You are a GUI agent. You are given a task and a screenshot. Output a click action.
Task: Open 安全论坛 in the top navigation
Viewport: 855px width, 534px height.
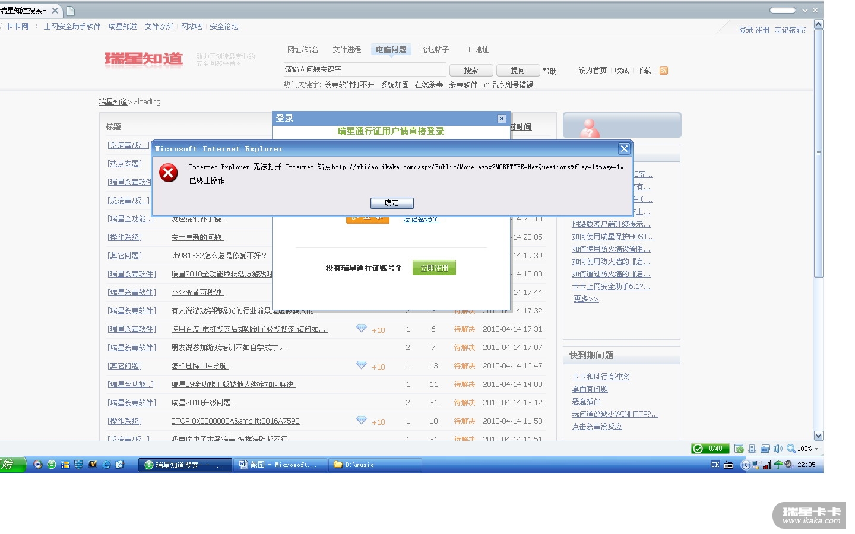[x=224, y=27]
